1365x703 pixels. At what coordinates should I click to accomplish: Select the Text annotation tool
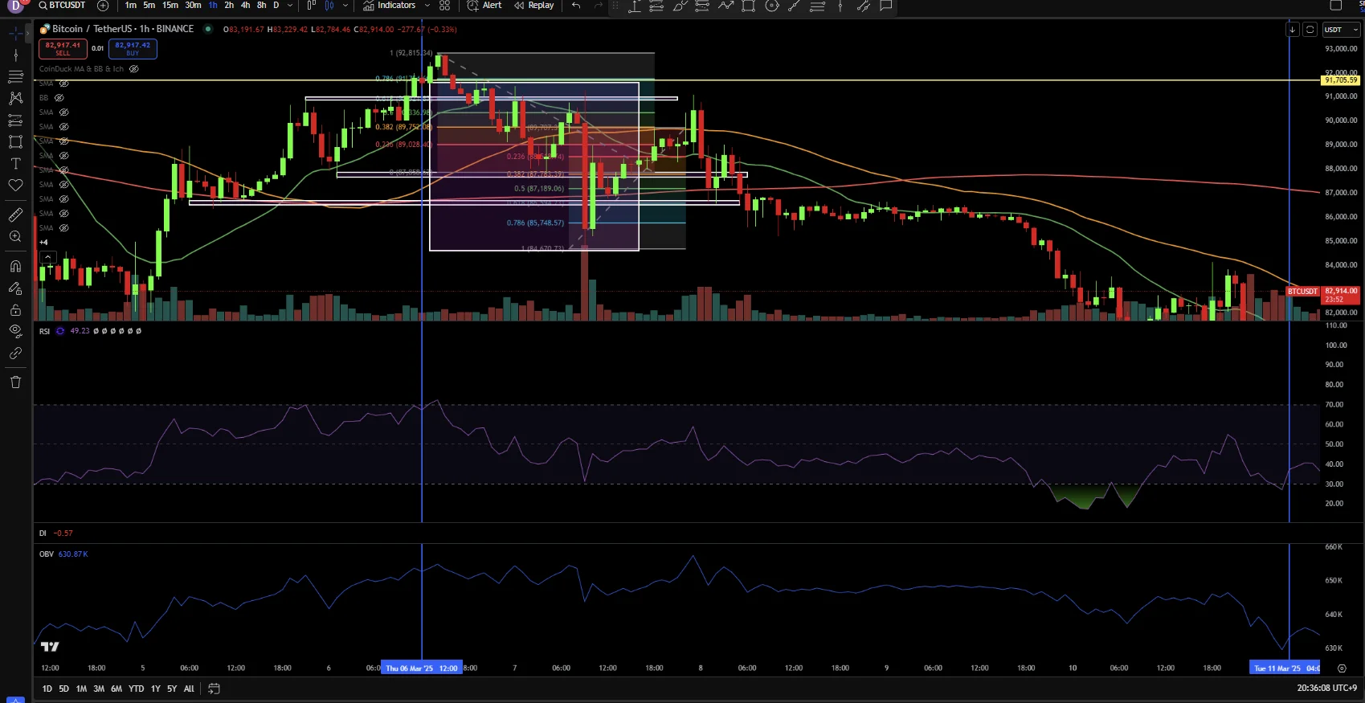click(x=15, y=163)
